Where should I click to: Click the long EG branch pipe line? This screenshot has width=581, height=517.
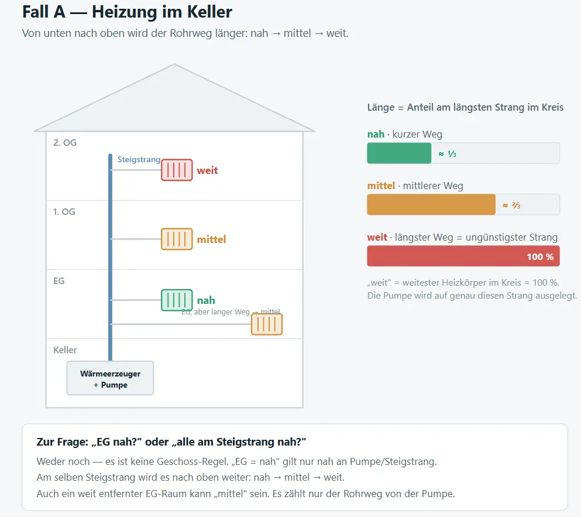[181, 324]
